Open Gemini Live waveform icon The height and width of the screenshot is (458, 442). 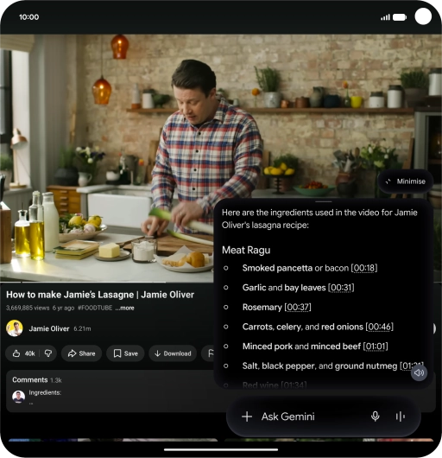[x=401, y=417]
